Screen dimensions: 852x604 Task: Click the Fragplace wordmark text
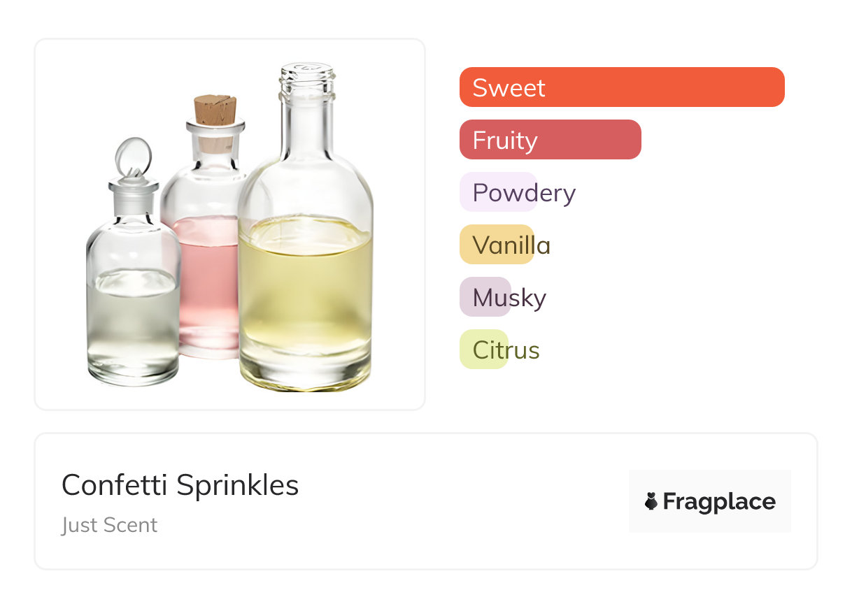[x=719, y=501]
